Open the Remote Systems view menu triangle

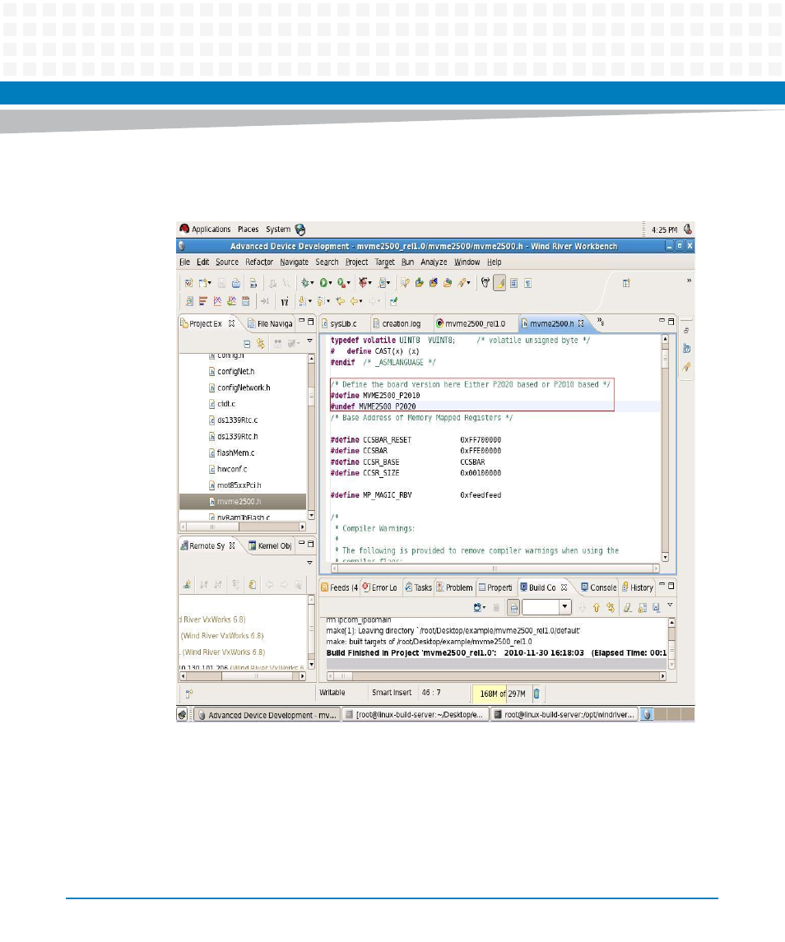[310, 563]
